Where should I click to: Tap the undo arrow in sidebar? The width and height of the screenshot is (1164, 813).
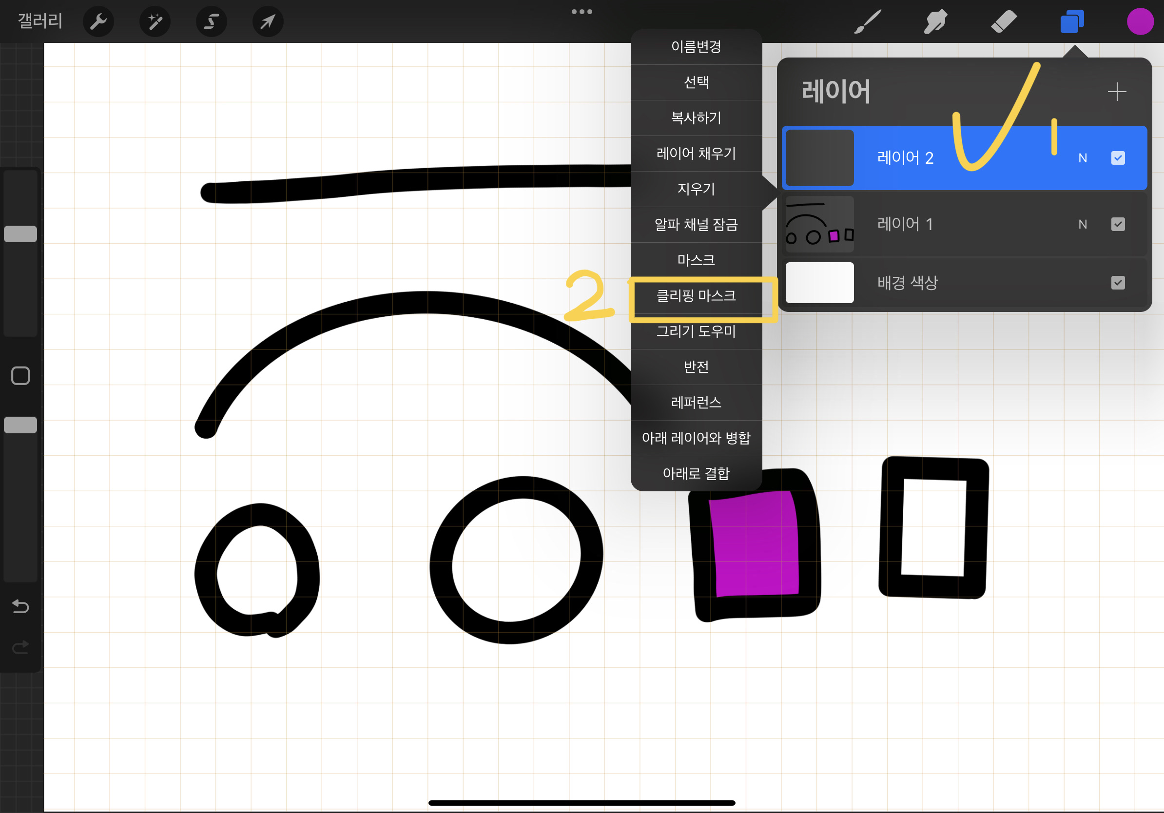point(20,606)
